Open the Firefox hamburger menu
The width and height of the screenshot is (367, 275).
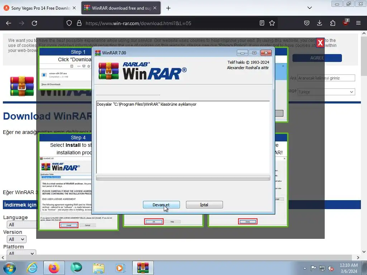point(358,23)
